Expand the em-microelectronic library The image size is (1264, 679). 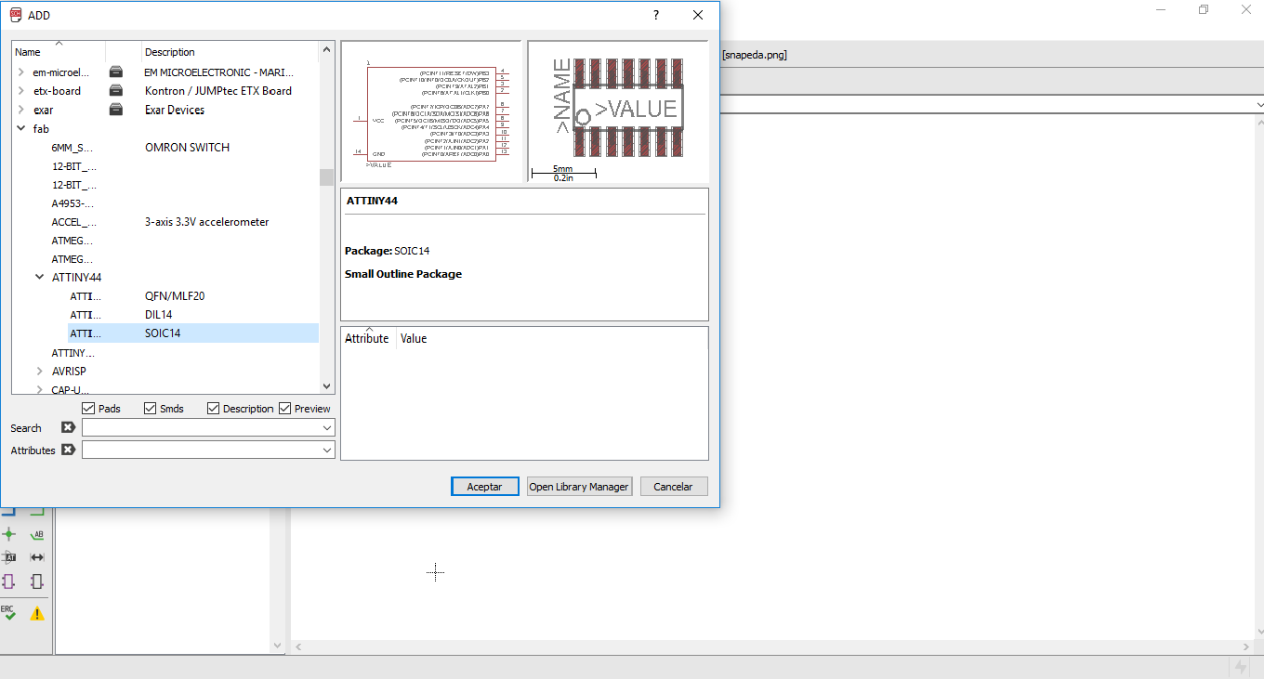pyautogui.click(x=21, y=72)
